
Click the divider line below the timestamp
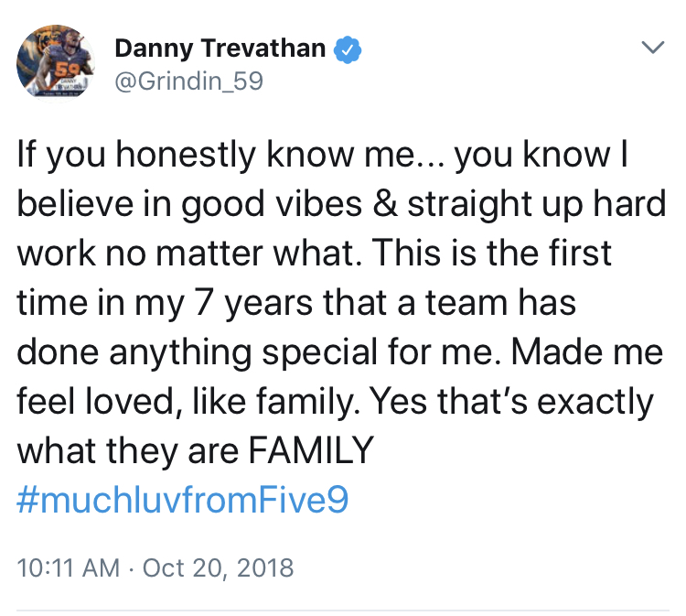[343, 610]
